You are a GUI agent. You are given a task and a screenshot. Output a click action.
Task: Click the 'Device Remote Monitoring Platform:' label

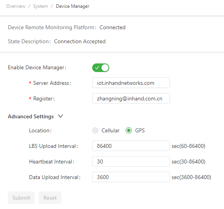[52, 27]
